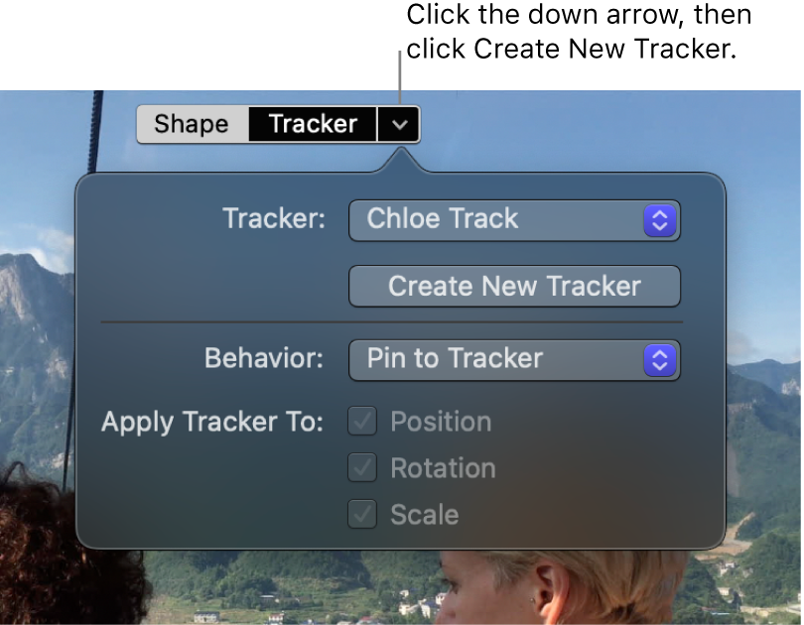This screenshot has height=625, width=804.
Task: Select the Tracker tab
Action: click(312, 124)
